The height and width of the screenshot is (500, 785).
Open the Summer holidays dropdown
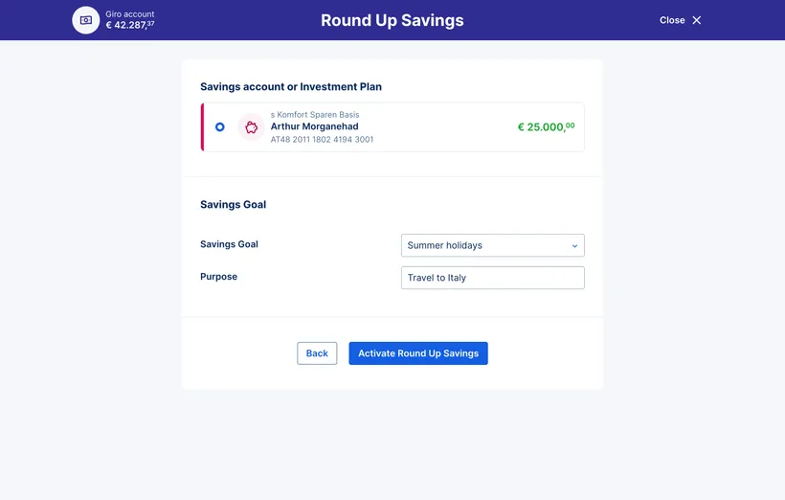[x=493, y=245]
